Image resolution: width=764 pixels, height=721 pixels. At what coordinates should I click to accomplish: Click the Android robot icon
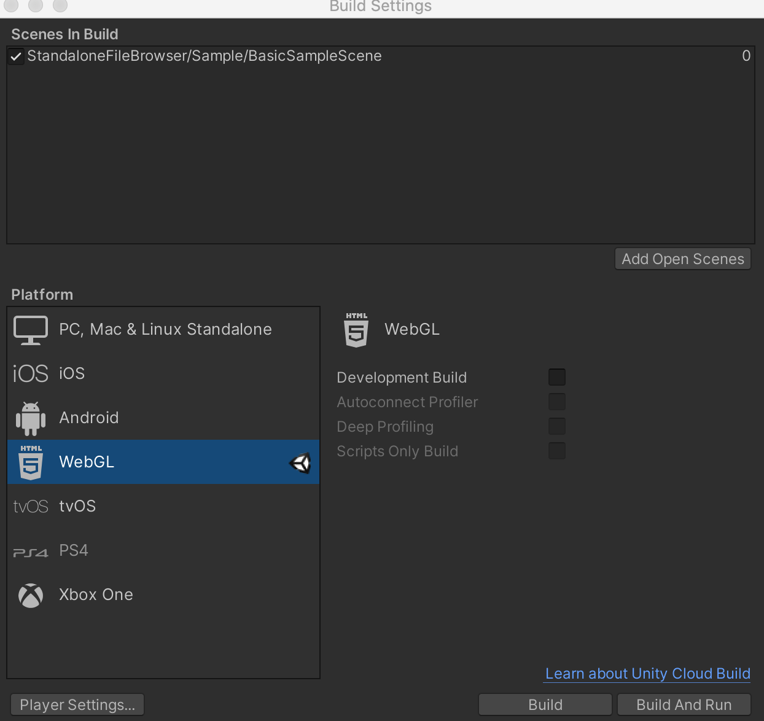tap(31, 418)
